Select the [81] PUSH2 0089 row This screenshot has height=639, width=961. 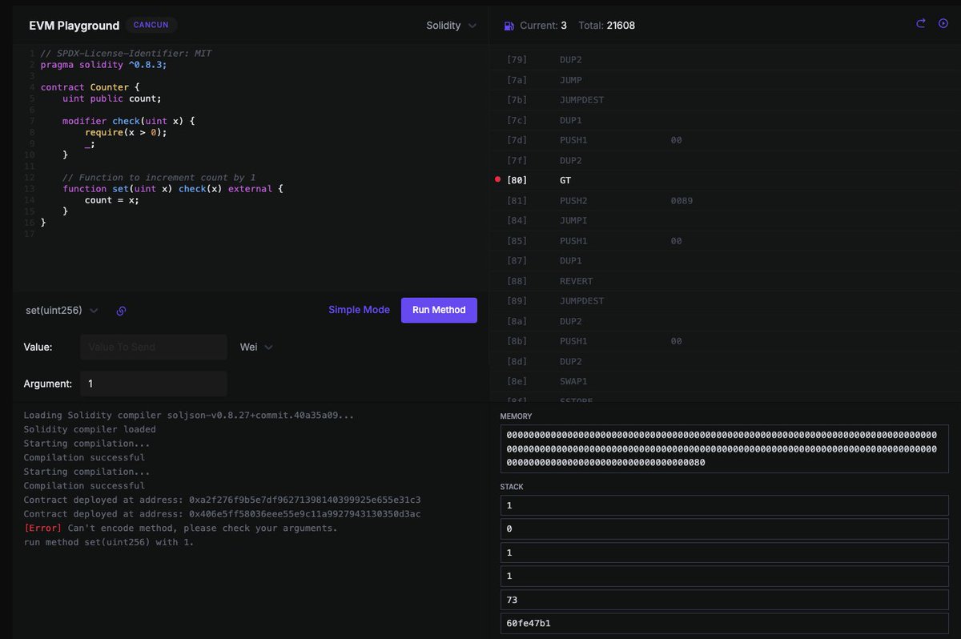pyautogui.click(x=725, y=200)
